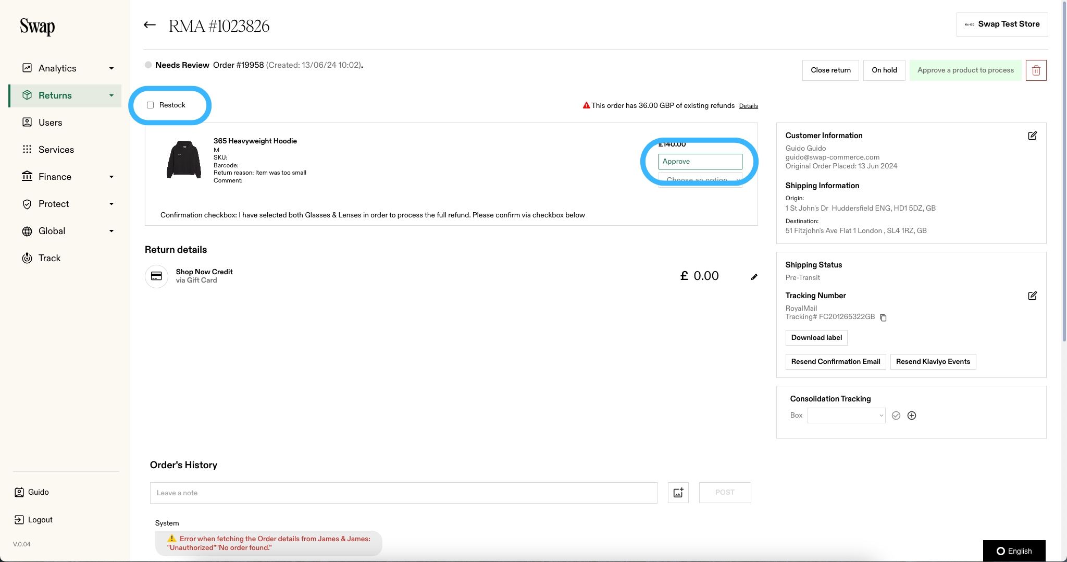Screen dimensions: 1067x562
Task: Click the Leave a note input field
Action: [x=403, y=493]
